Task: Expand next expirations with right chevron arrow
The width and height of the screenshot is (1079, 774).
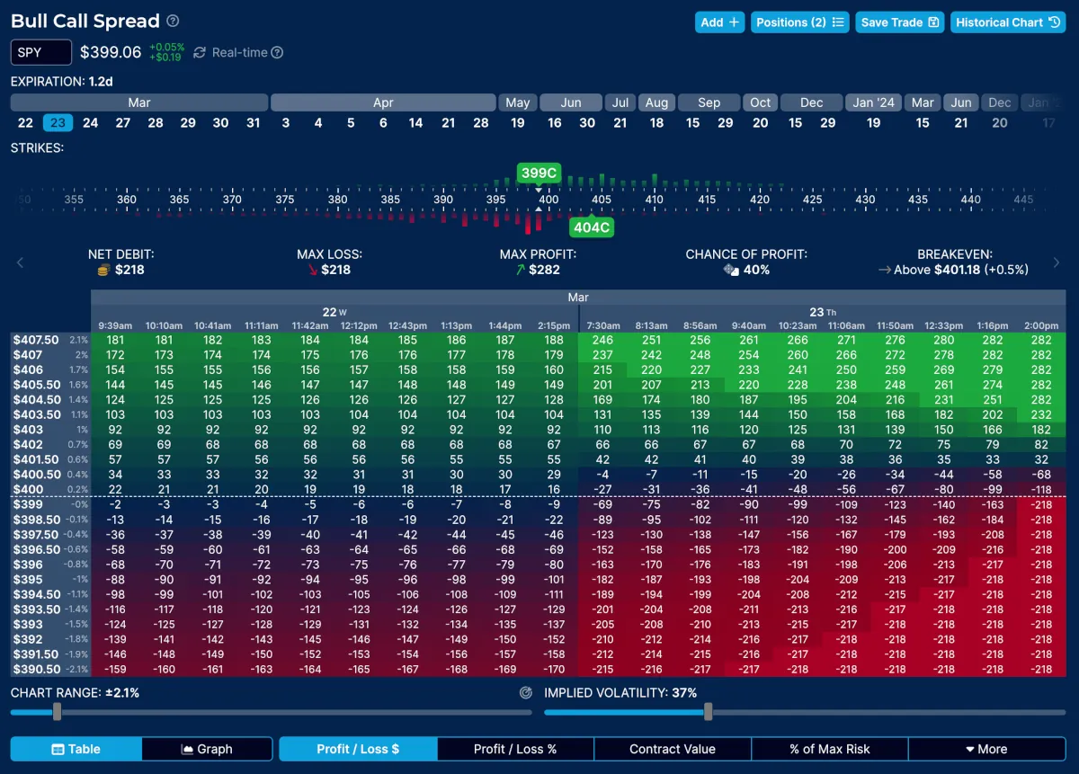Action: [1058, 262]
